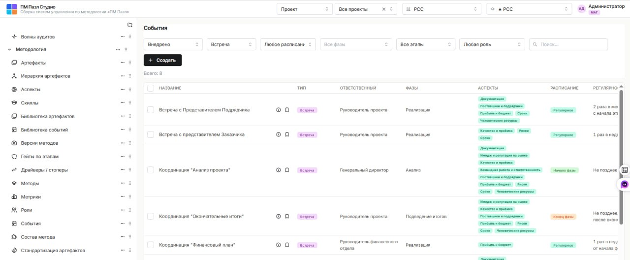Check the Встреча с представителем Заказчика row
Image resolution: width=630 pixels, height=260 pixels.
pos(151,134)
